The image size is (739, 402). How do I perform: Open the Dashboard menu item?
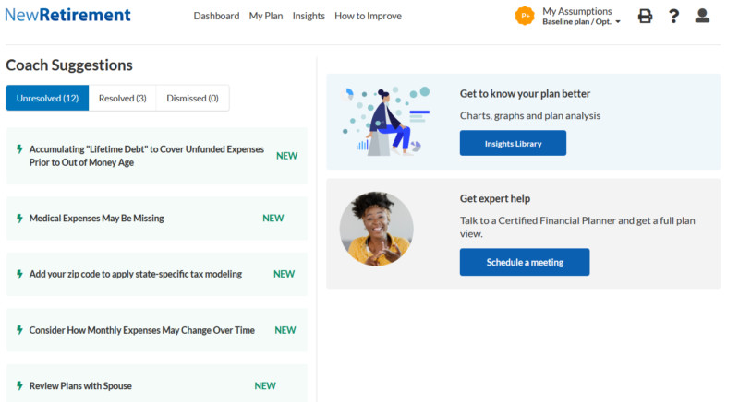point(216,16)
